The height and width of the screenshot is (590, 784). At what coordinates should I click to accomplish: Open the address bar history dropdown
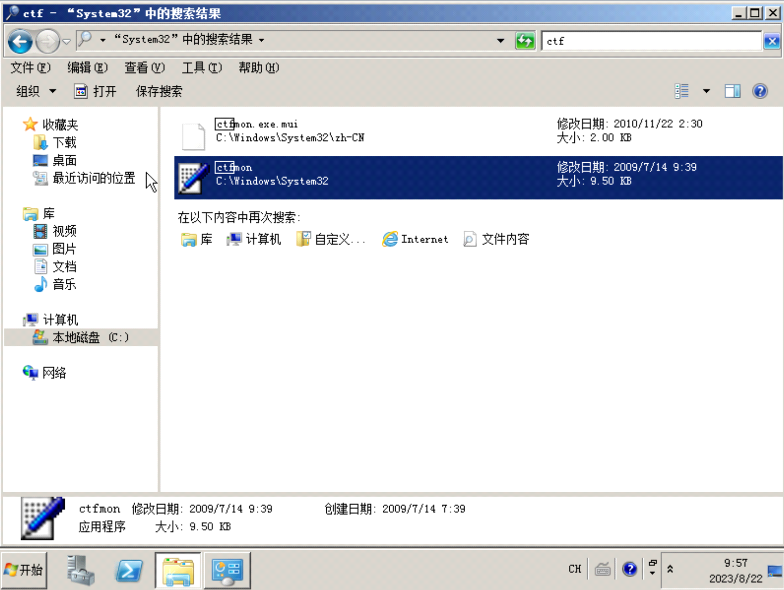(x=500, y=40)
